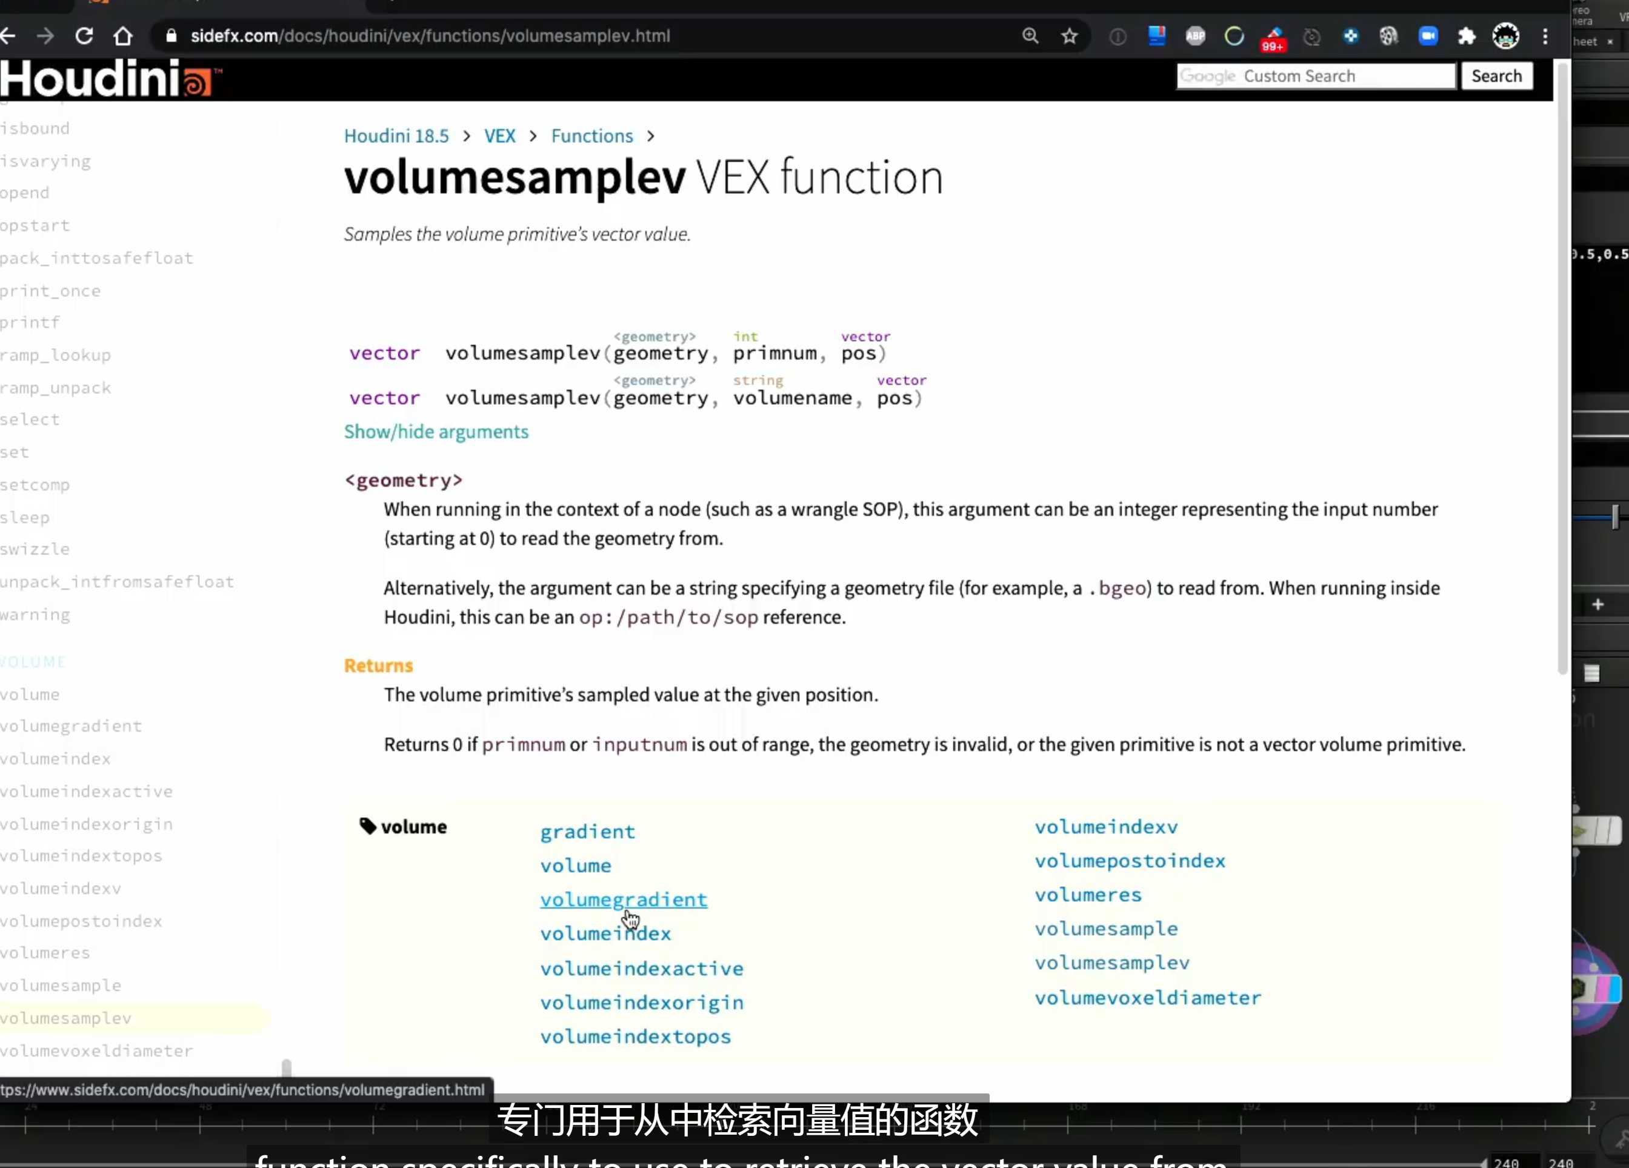Viewport: 1629px width, 1168px height.
Task: Open the Chrome three-dot menu
Action: click(1545, 36)
